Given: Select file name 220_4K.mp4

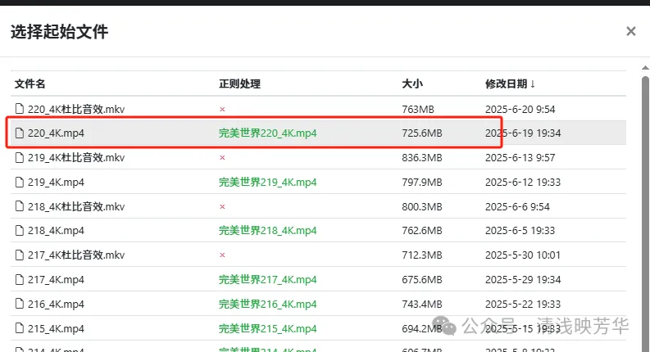Looking at the screenshot, I should (56, 133).
